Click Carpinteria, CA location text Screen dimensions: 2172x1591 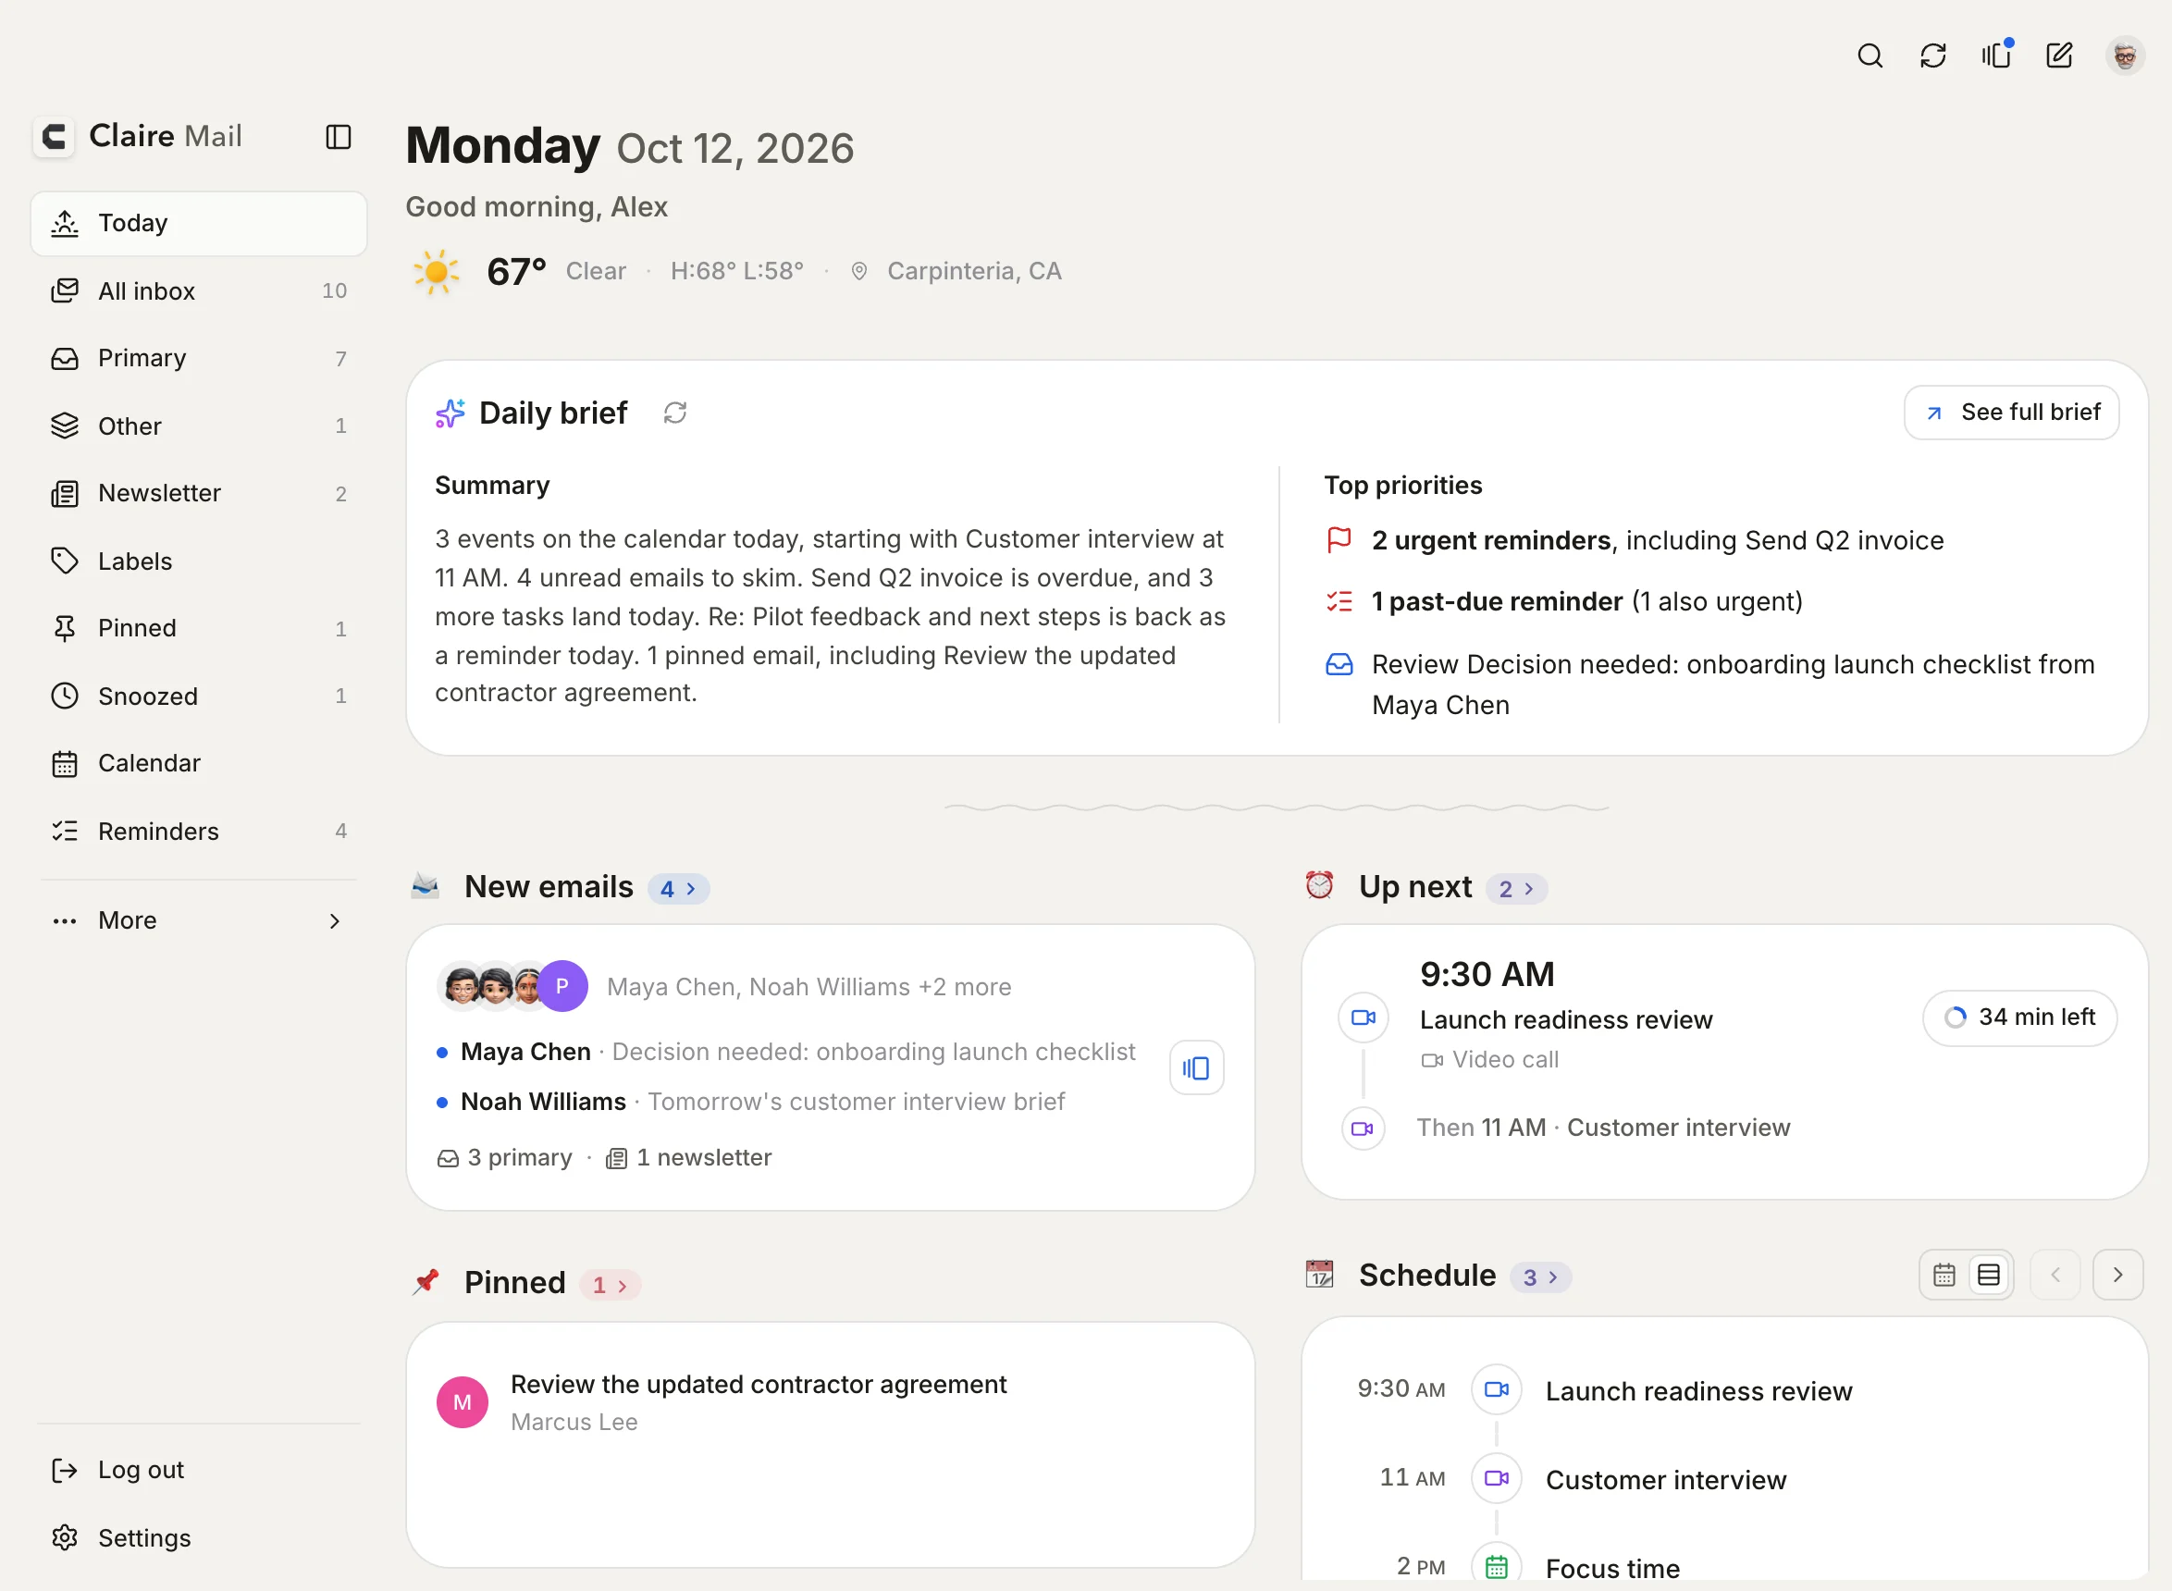point(974,271)
